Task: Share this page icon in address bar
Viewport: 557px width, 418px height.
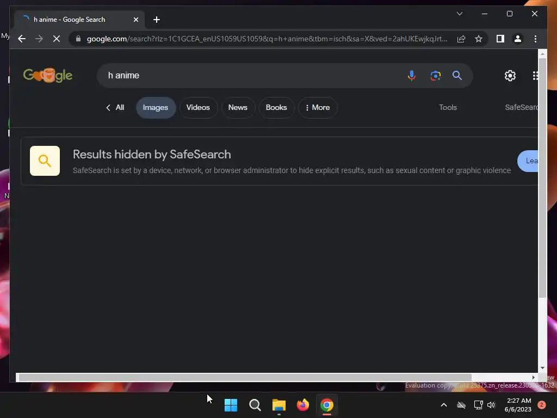Action: (461, 39)
